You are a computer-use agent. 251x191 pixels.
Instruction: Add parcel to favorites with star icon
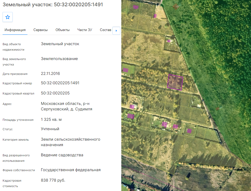point(8,17)
